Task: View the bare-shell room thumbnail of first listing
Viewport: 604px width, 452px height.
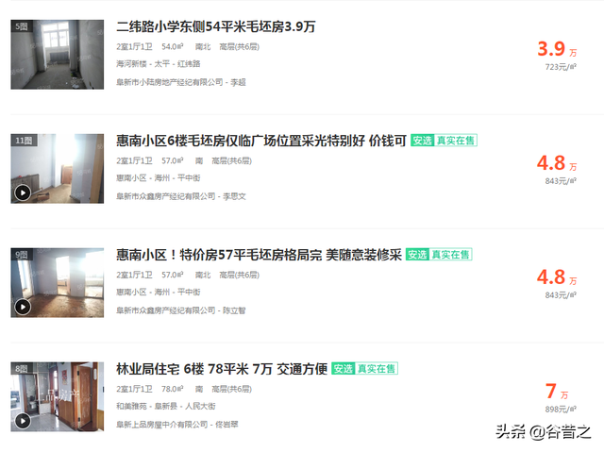Action: (58, 55)
